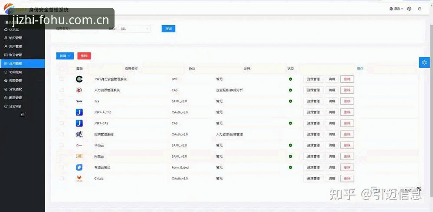Click the JNPF-Auth2 blue J icon
This screenshot has width=433, height=212.
click(x=79, y=112)
